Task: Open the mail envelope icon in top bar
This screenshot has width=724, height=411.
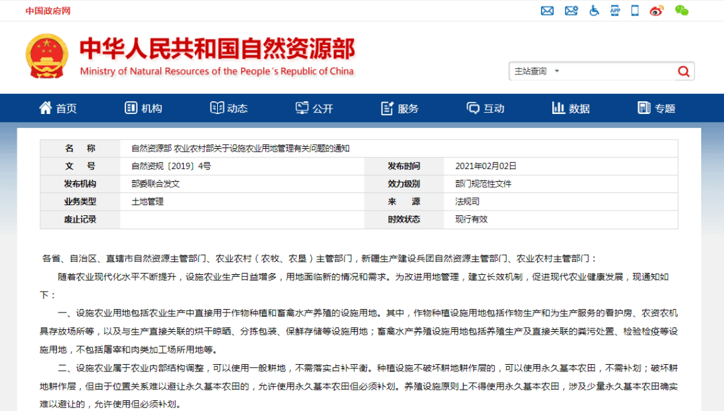Action: [x=547, y=11]
